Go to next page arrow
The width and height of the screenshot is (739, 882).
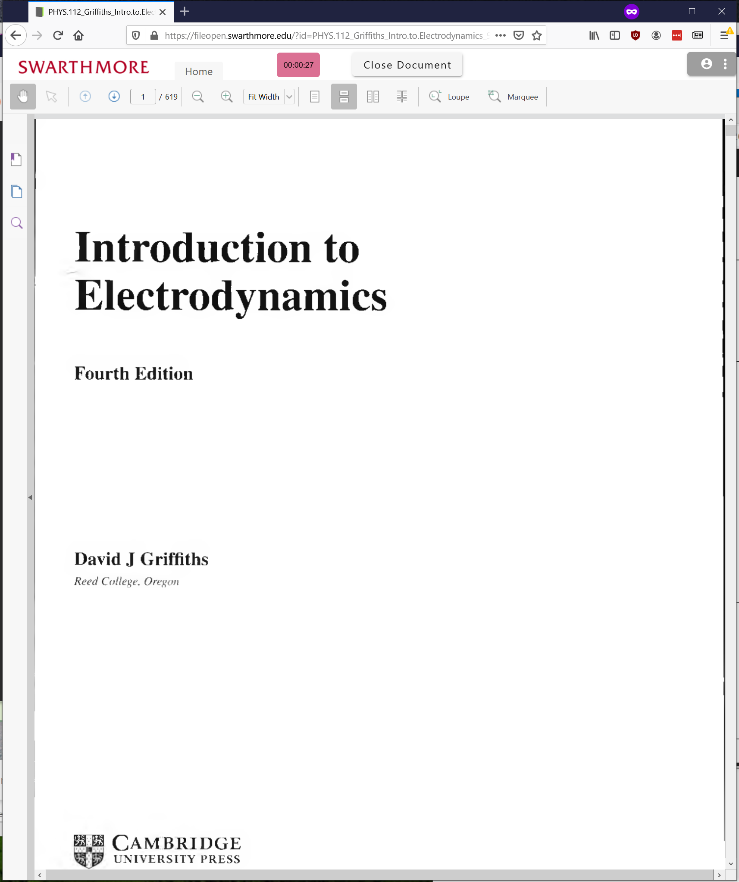114,97
